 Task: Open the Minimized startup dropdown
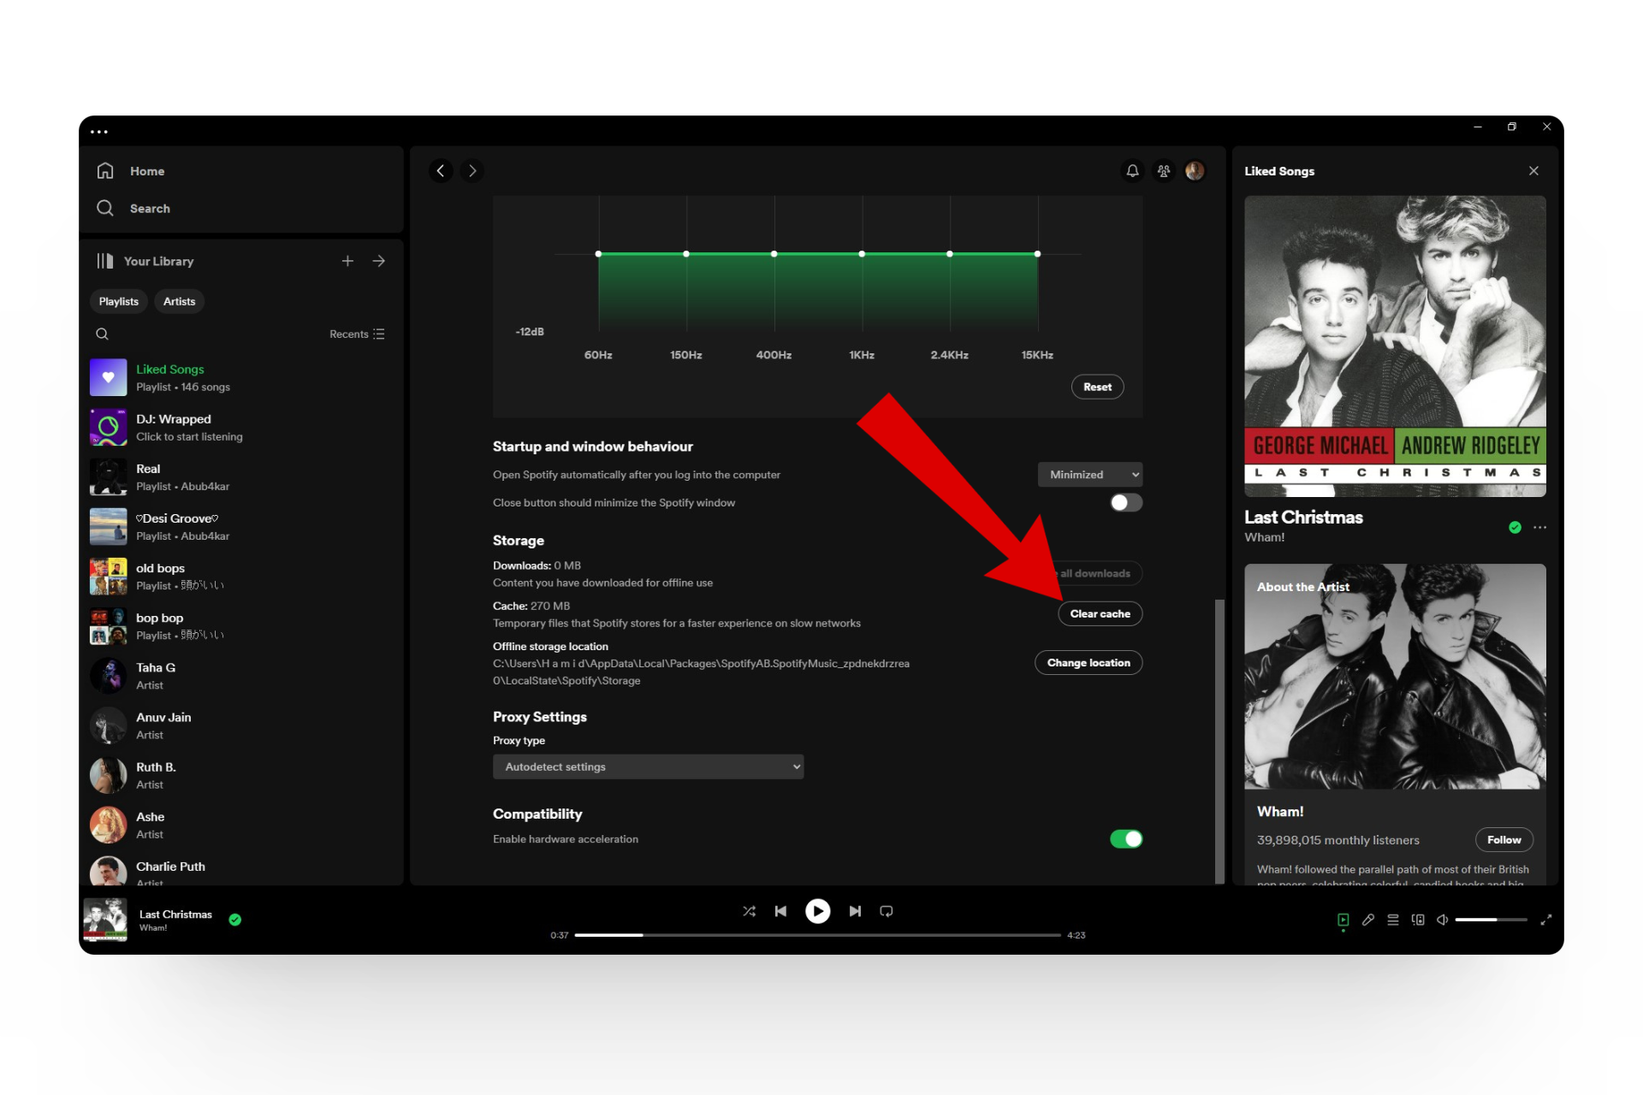click(1089, 475)
